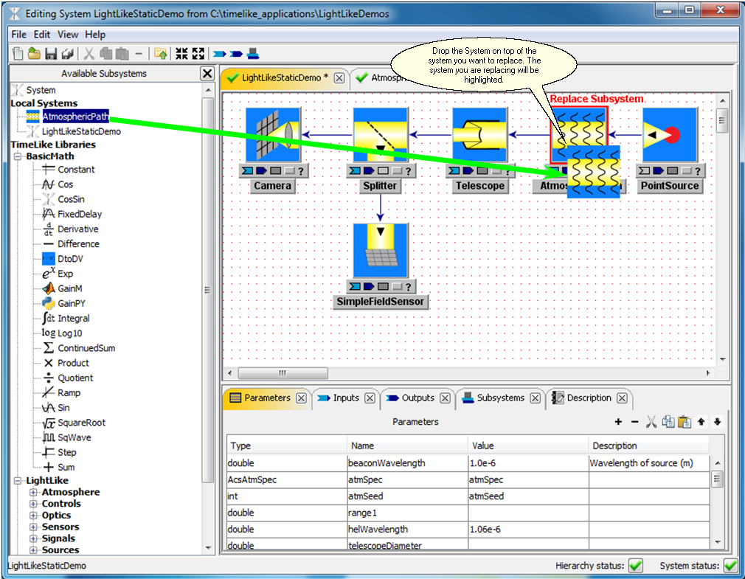Viewport: 745px width, 579px height.
Task: Select the Splitter block icon
Action: tap(381, 135)
